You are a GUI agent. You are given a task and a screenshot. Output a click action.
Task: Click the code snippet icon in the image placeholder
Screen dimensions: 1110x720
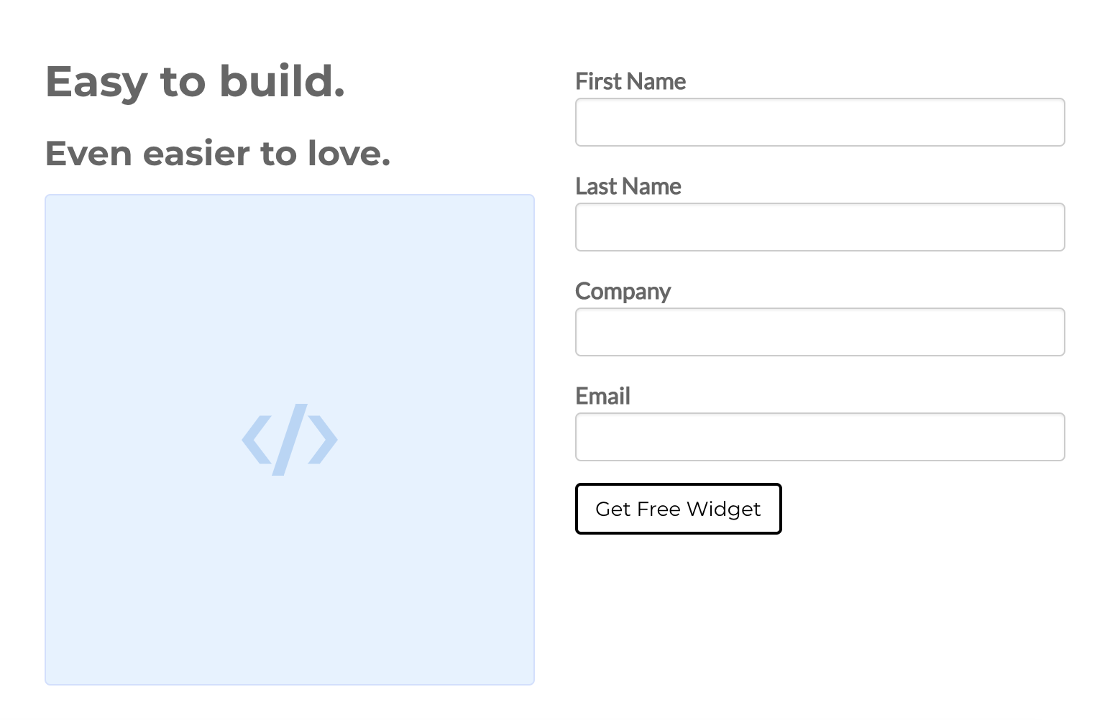click(289, 440)
